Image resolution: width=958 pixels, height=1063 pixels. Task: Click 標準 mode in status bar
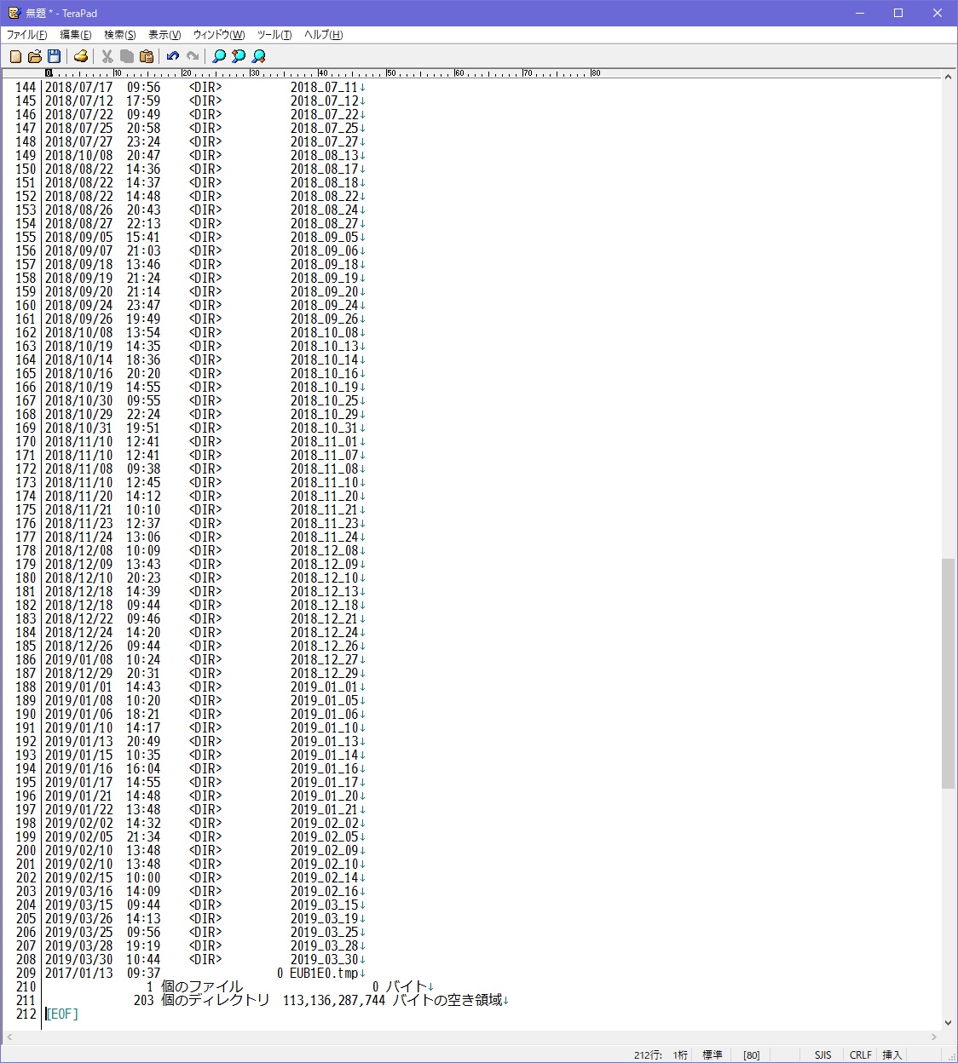tap(713, 1054)
